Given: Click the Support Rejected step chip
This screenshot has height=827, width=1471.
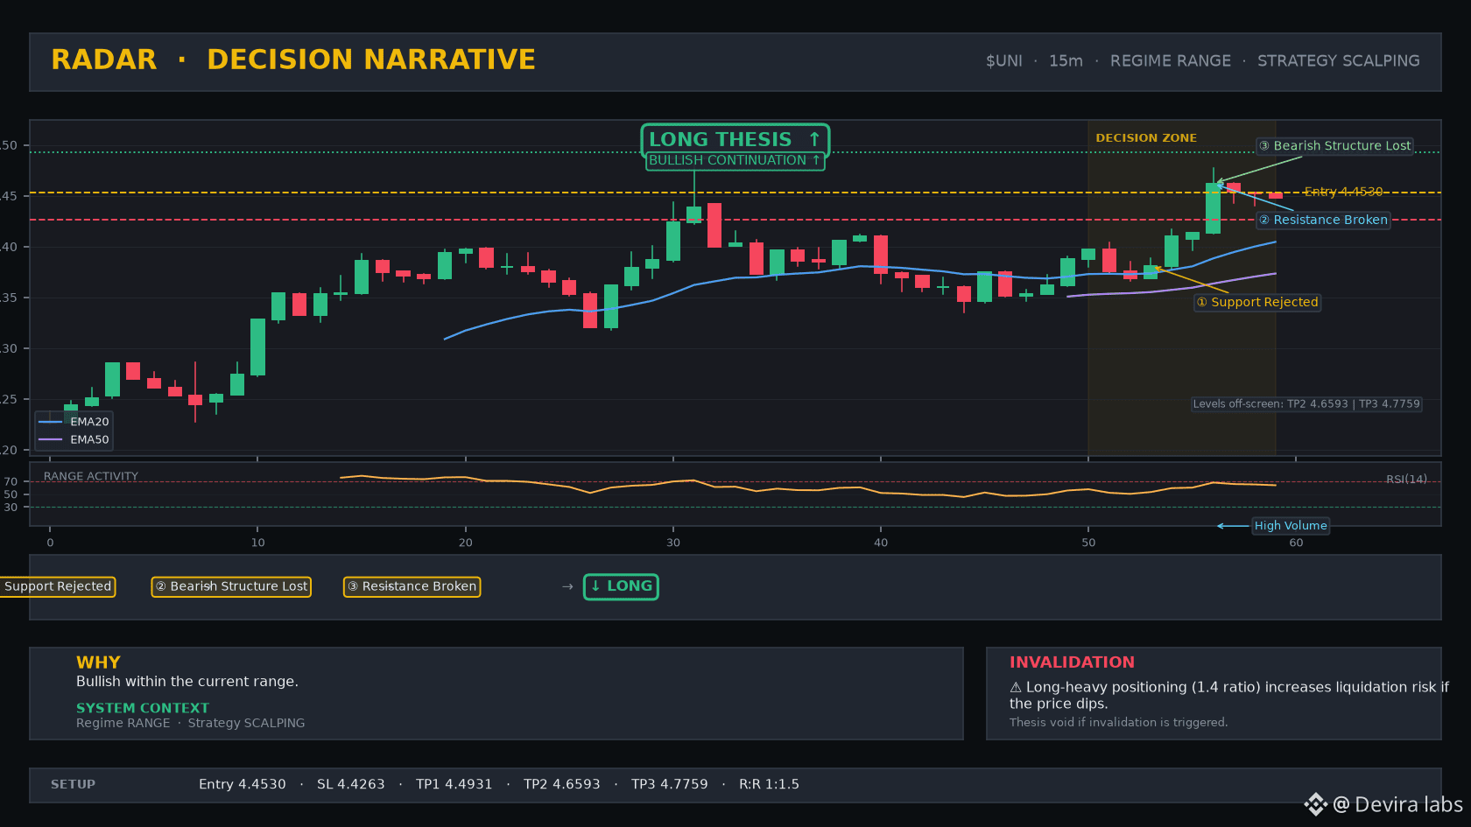Looking at the screenshot, I should 58,586.
